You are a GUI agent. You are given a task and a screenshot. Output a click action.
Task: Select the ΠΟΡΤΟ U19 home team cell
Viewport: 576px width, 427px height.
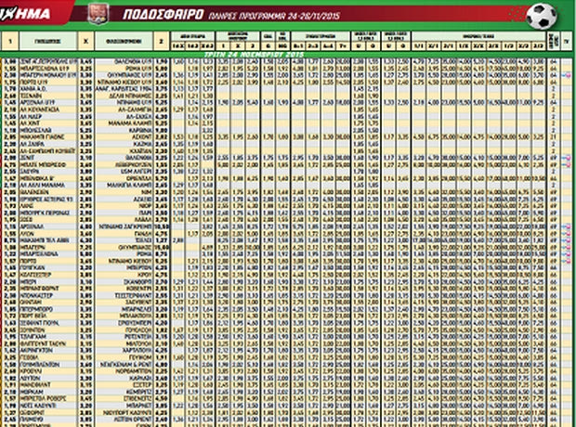(x=47, y=83)
